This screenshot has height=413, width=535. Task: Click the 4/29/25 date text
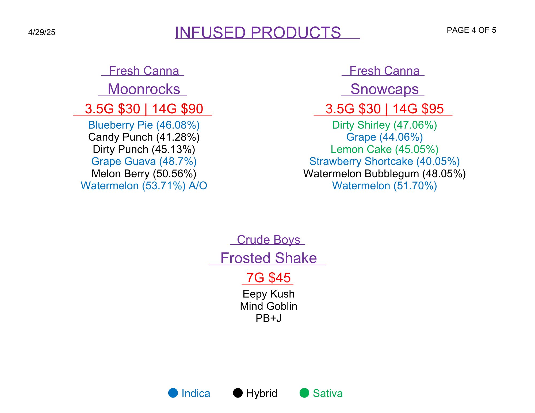tap(42, 32)
